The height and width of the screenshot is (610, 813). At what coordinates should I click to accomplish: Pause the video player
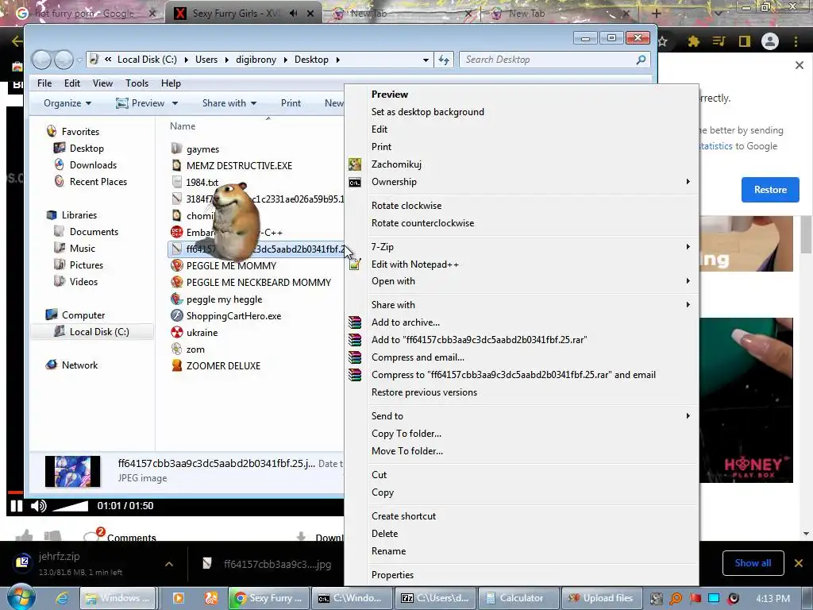click(x=17, y=506)
